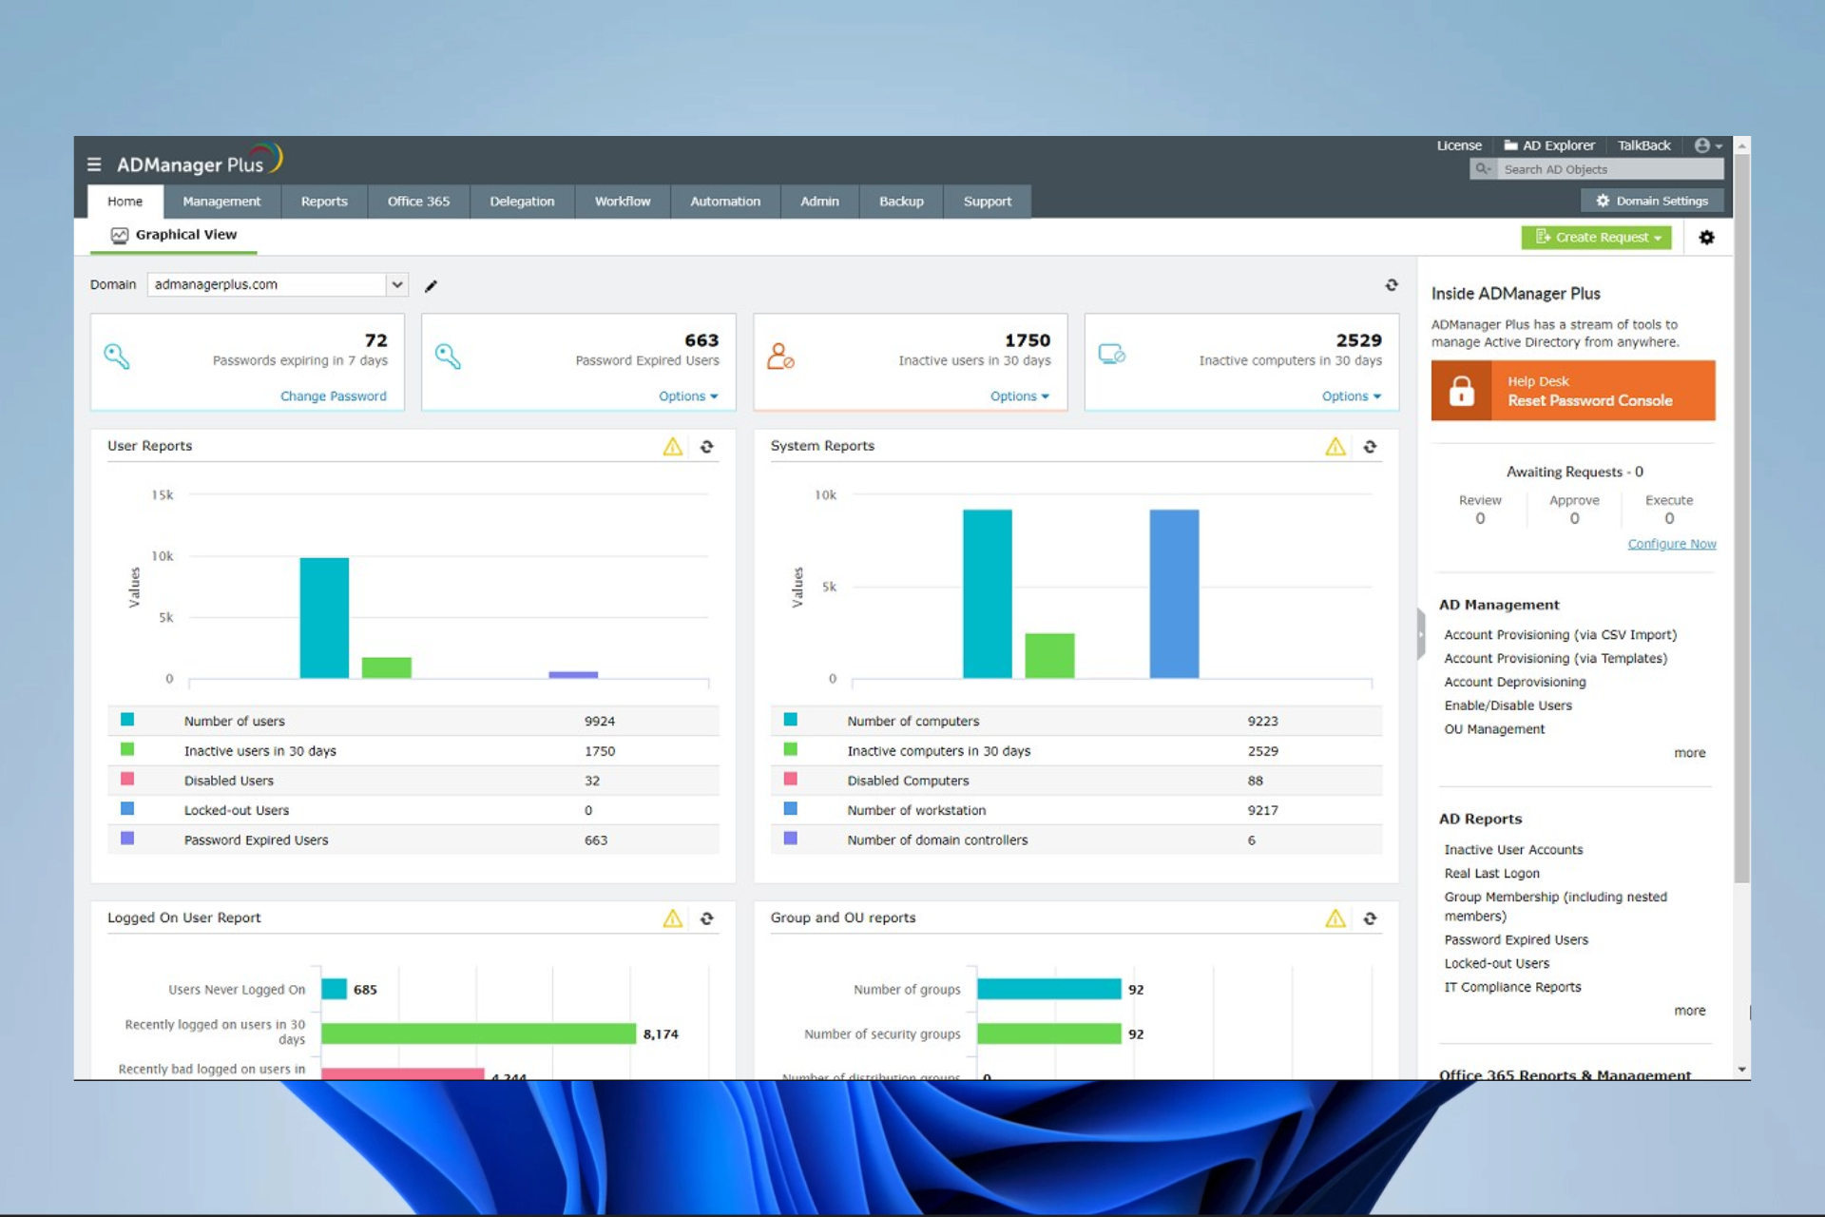Open Inactive User Accounts report link
This screenshot has height=1217, width=1825.
pos(1513,850)
